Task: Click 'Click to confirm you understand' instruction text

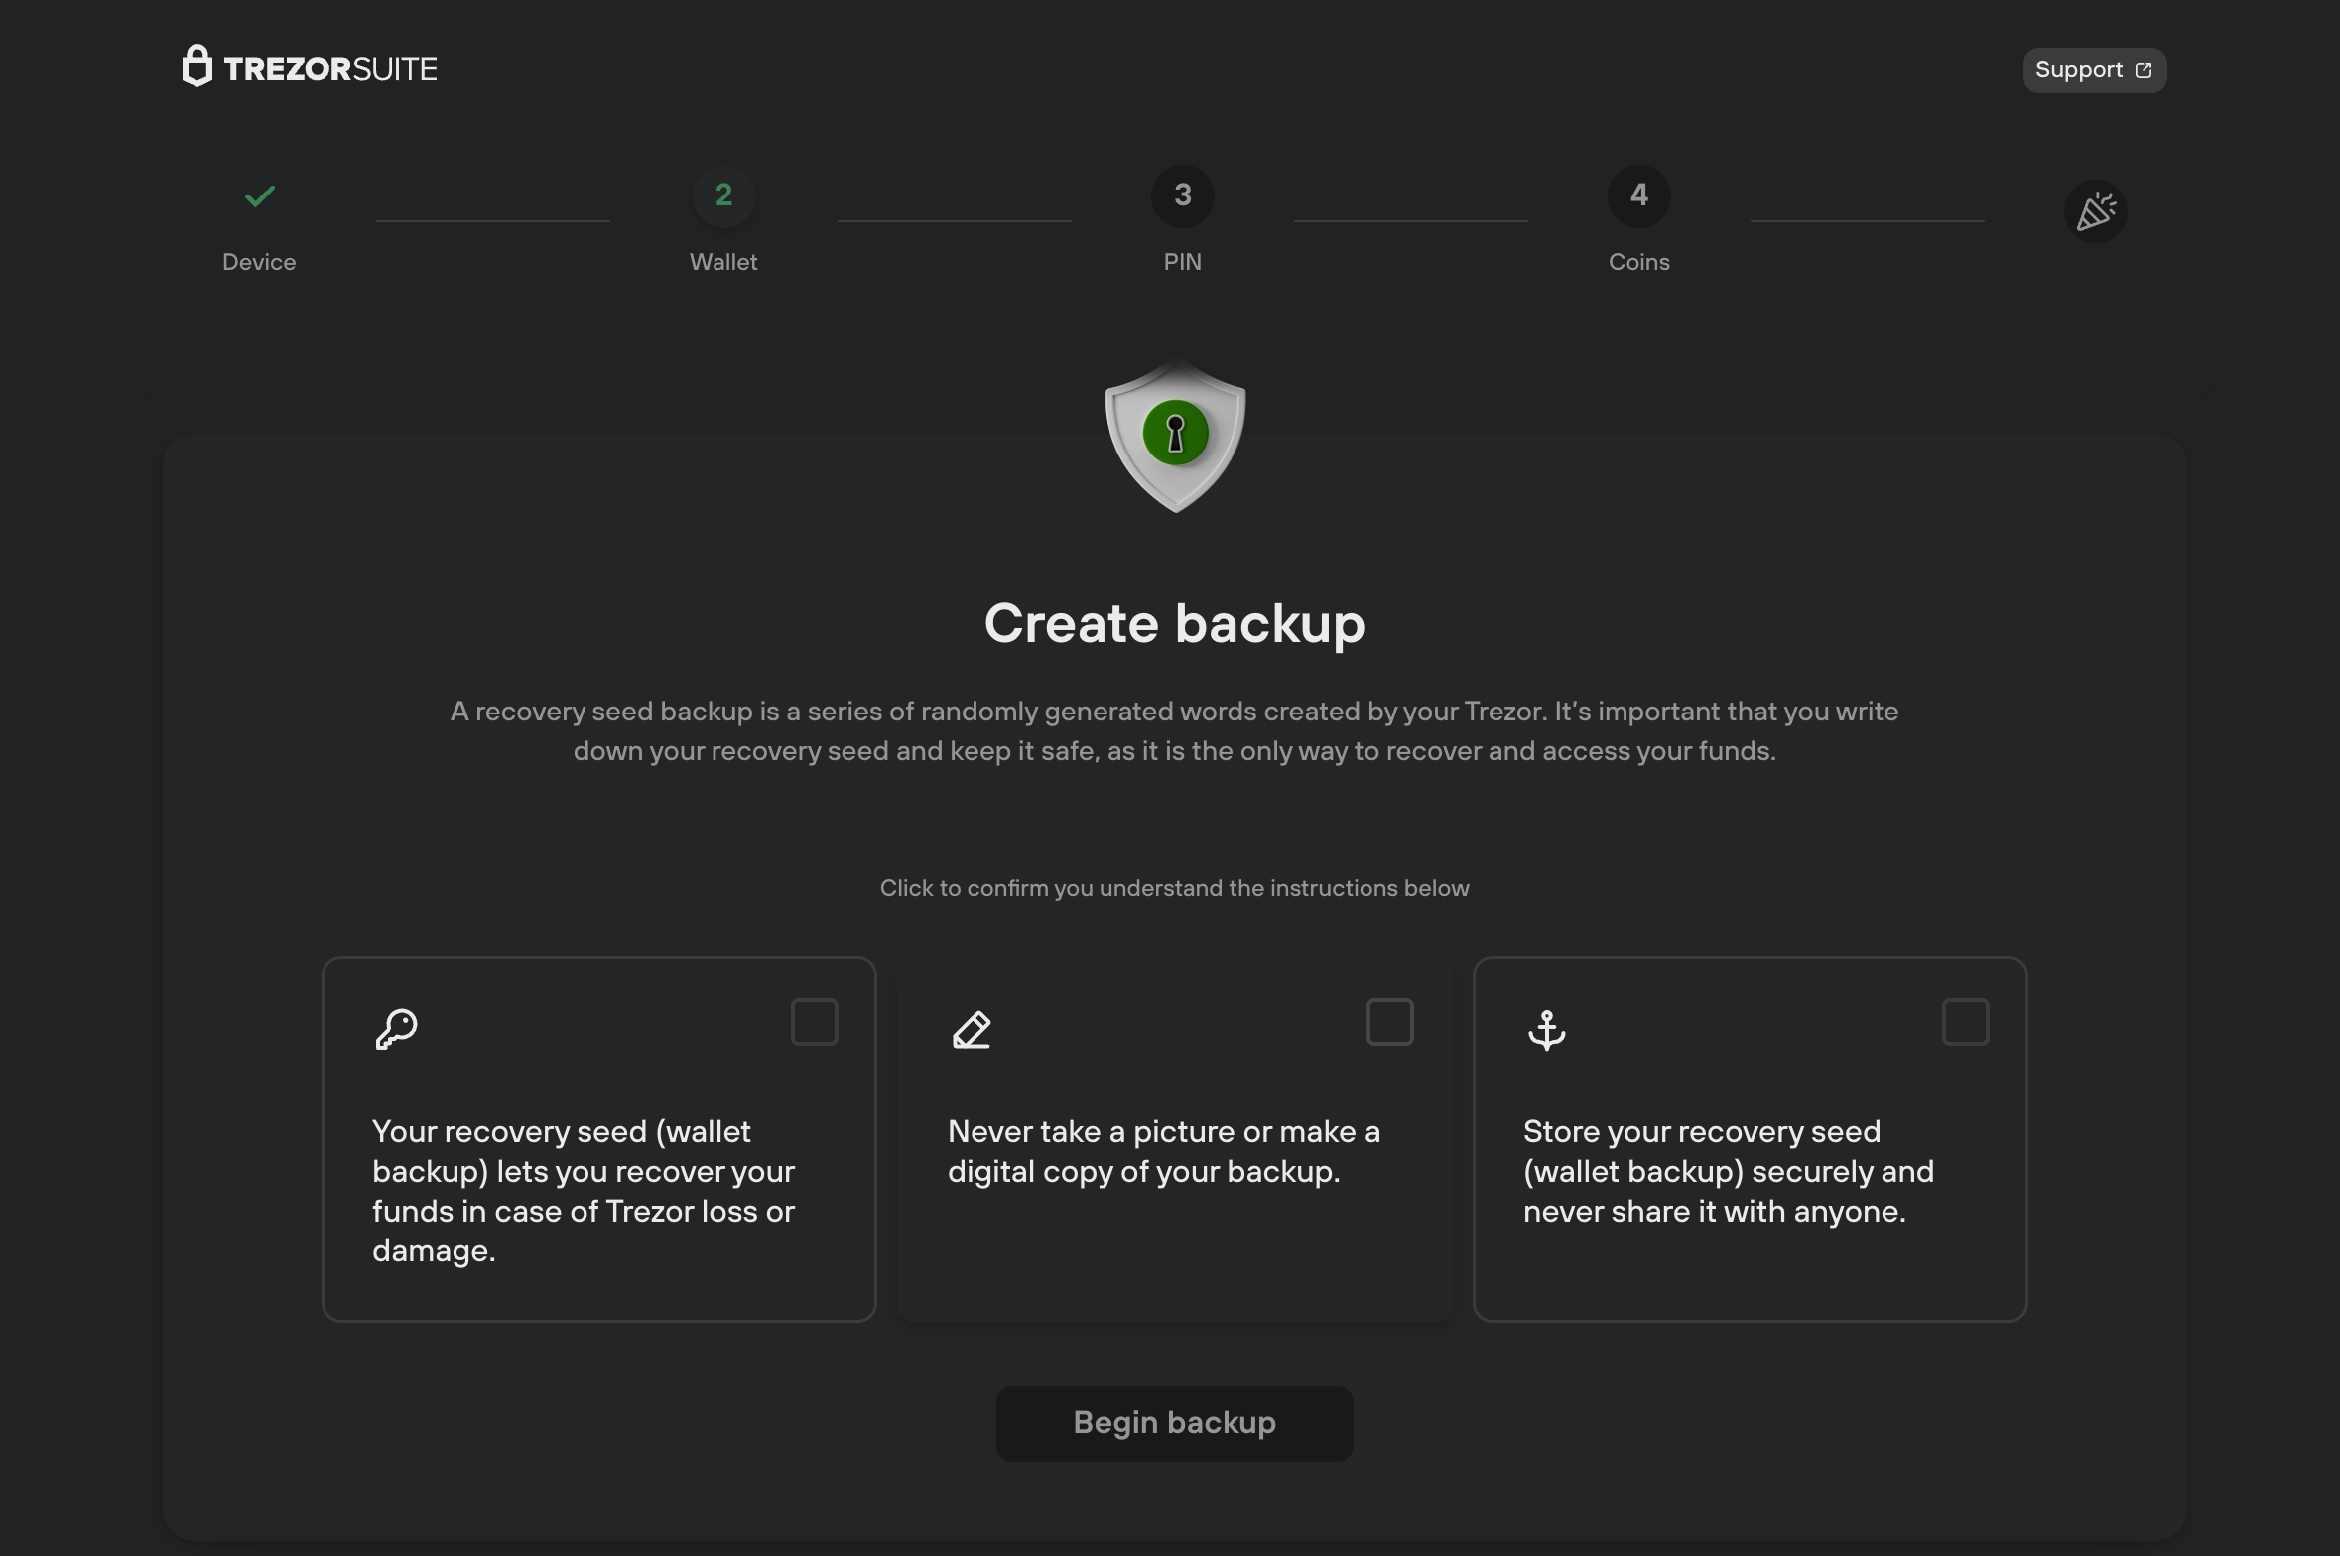Action: coord(1174,888)
